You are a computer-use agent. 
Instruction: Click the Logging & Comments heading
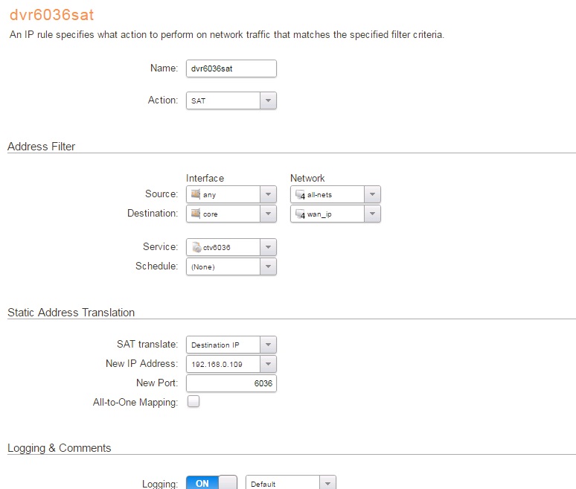[59, 448]
